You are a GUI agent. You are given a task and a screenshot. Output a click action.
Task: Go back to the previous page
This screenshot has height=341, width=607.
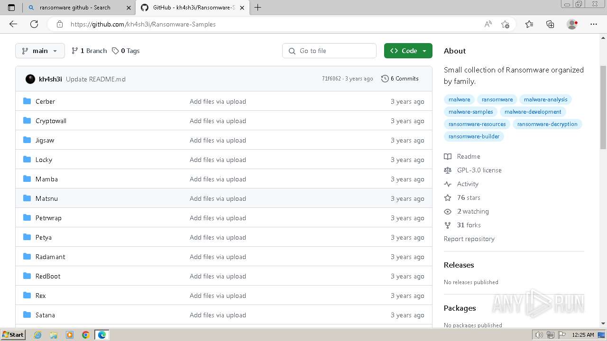point(13,24)
